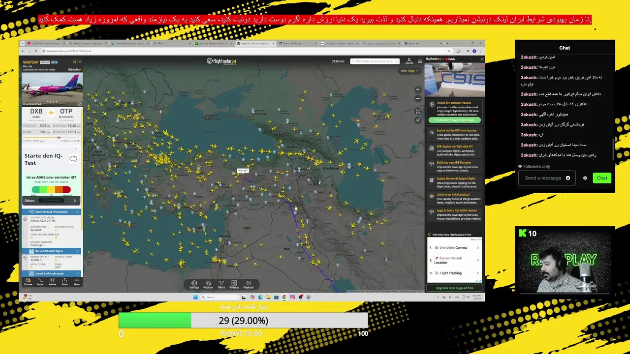The width and height of the screenshot is (630, 354).
Task: Click the Flightradar24 logo
Action: pos(221,61)
